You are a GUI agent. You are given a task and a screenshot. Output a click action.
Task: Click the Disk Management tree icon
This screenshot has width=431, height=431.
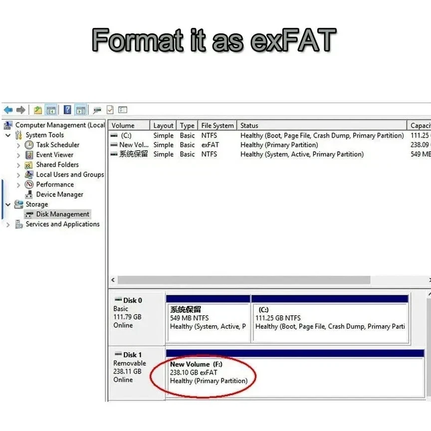pyautogui.click(x=29, y=215)
